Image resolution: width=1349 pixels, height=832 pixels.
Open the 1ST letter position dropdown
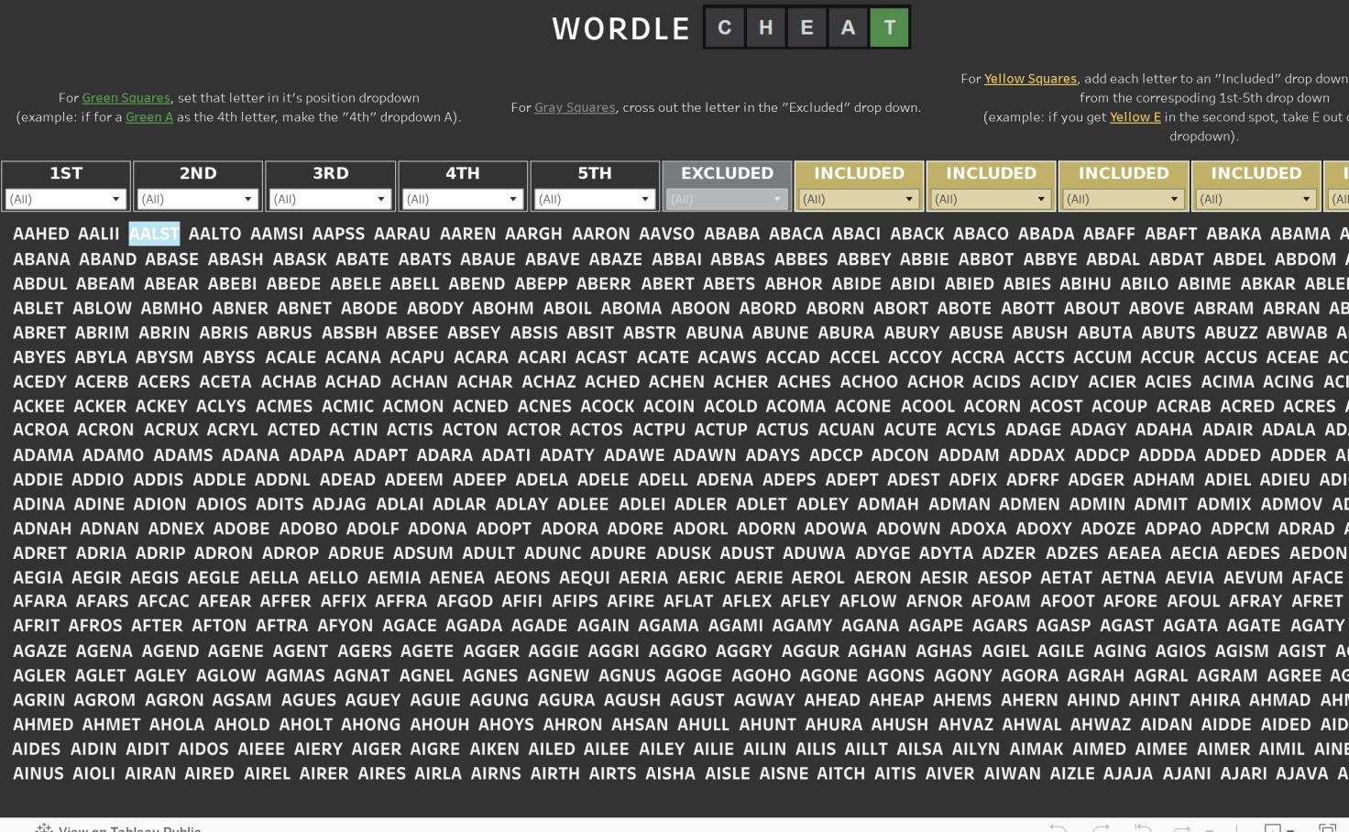tap(65, 199)
